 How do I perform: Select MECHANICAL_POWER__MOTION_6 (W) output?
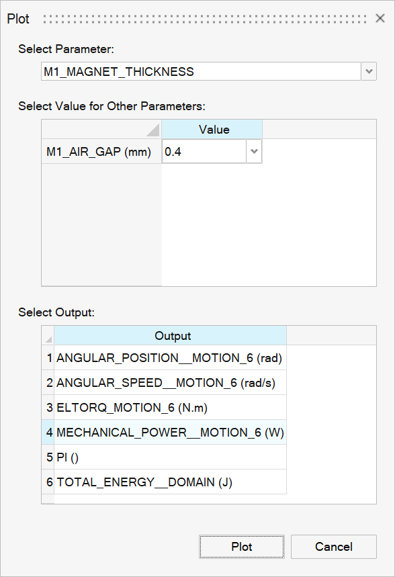coord(170,432)
